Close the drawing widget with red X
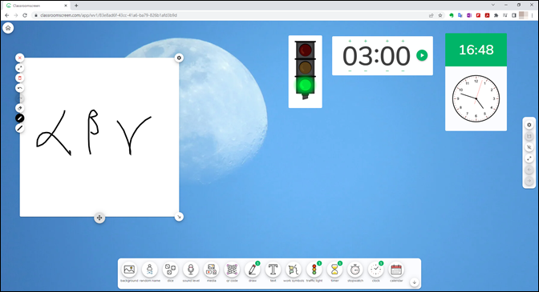Image resolution: width=539 pixels, height=292 pixels. [20, 58]
